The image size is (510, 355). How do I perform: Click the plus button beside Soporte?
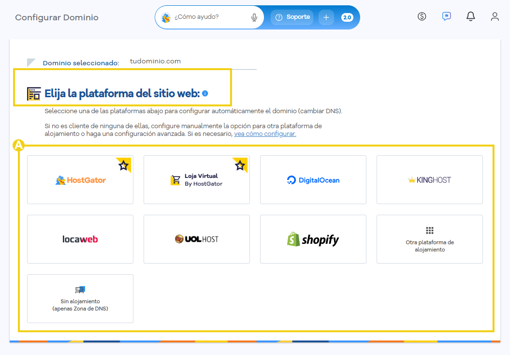326,17
